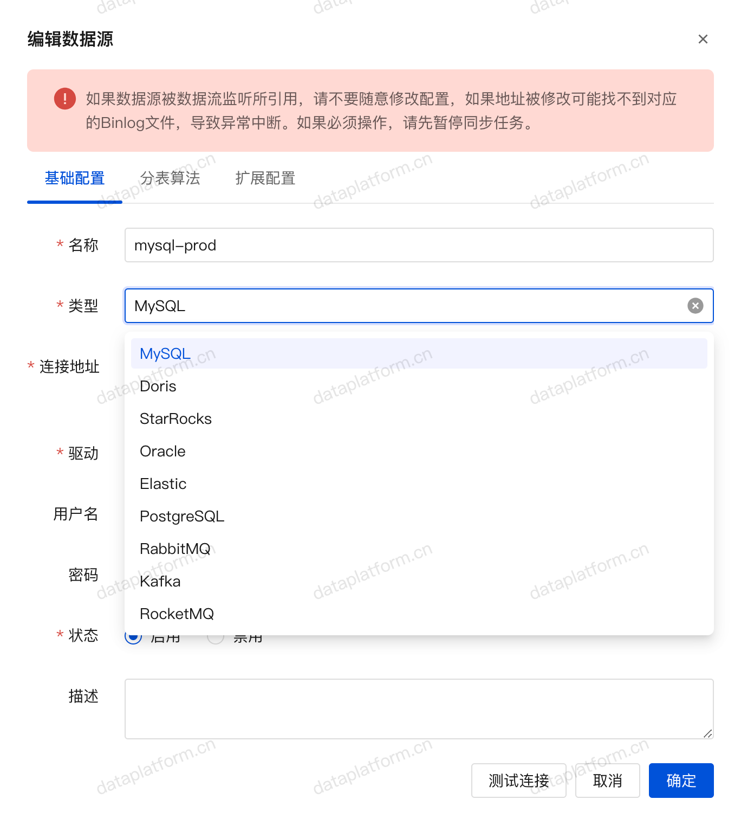This screenshot has width=741, height=838.
Task: Select Elastic from the dropdown options
Action: [163, 484]
